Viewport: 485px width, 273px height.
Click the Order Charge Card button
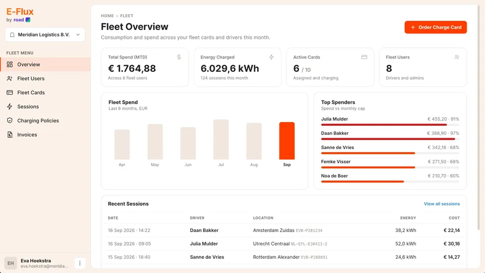[x=435, y=27]
